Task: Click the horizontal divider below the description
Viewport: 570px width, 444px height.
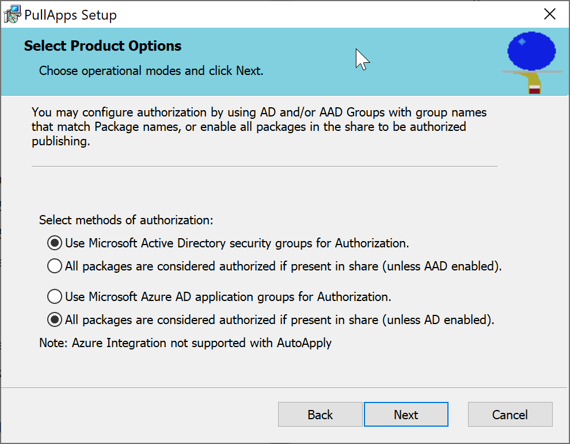Action: coord(265,166)
